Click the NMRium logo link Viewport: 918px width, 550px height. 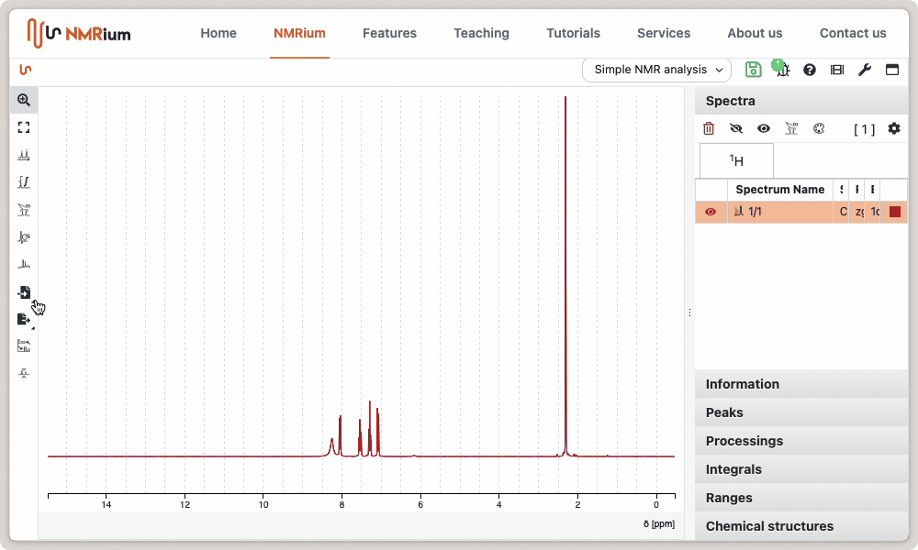click(79, 33)
